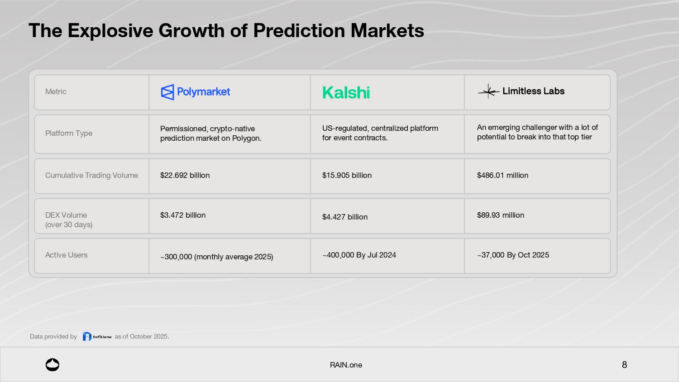The image size is (679, 382).
Task: Open the RAIN.one footer link
Action: [346, 365]
